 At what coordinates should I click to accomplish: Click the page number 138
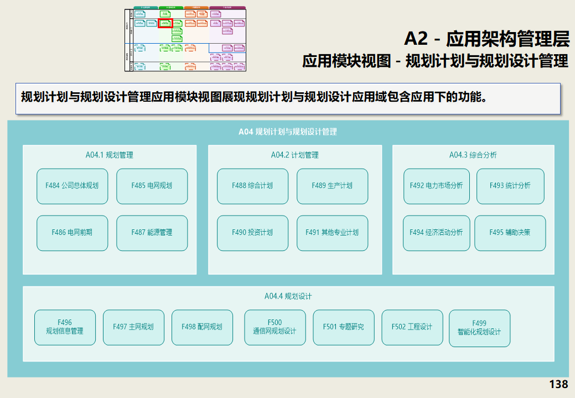pyautogui.click(x=558, y=384)
